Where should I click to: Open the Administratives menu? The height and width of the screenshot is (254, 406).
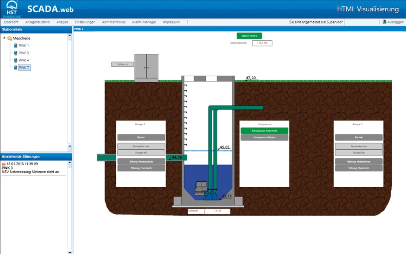[114, 22]
